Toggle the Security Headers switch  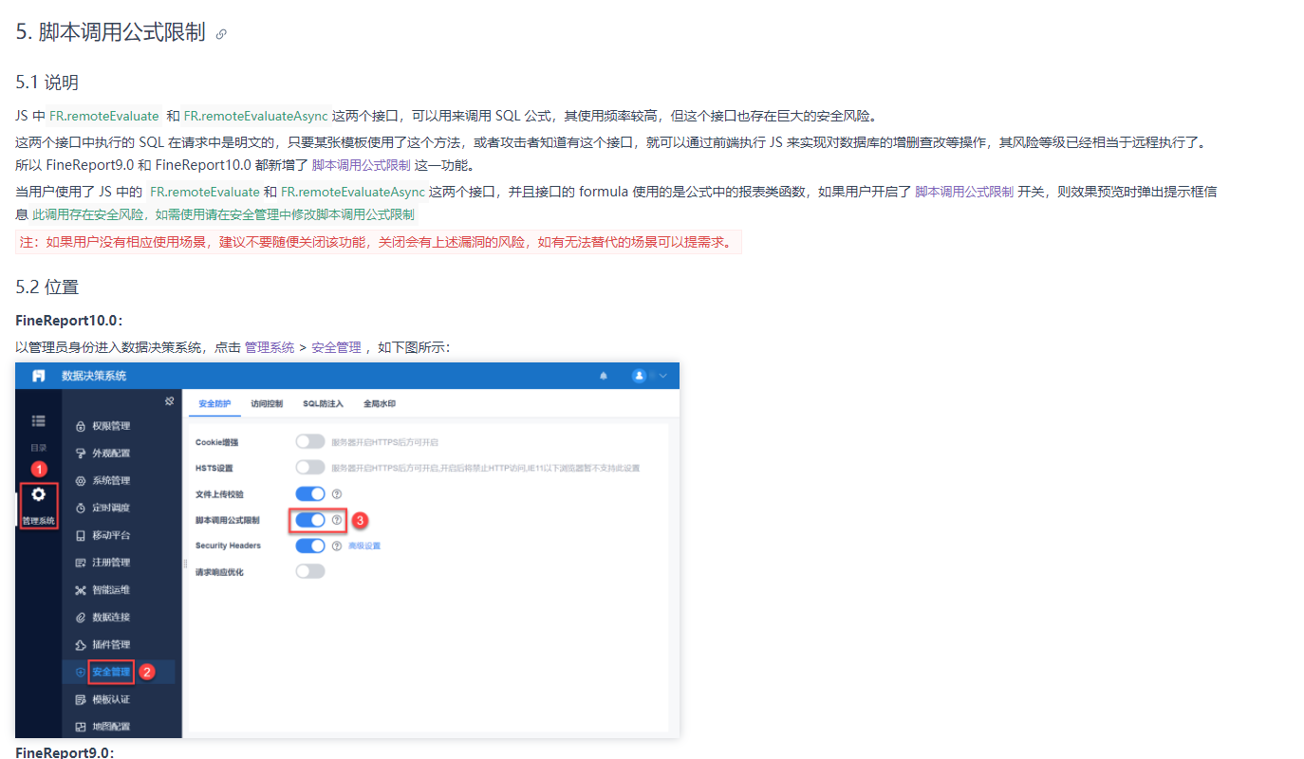point(310,546)
